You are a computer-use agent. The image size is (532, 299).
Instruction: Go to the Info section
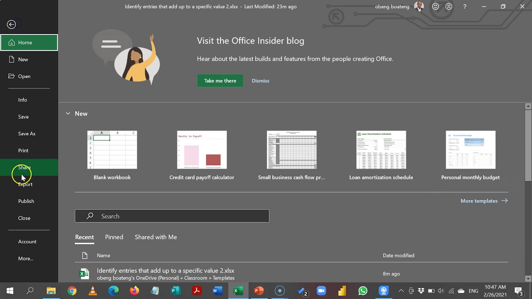(29, 100)
